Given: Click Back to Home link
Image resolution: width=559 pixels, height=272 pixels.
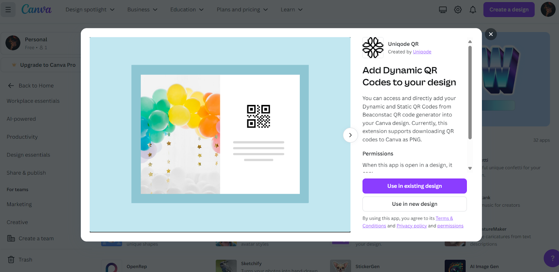Looking at the screenshot, I should 36,85.
